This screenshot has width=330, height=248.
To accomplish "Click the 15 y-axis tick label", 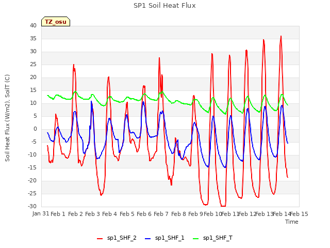I will pyautogui.click(x=33, y=90).
